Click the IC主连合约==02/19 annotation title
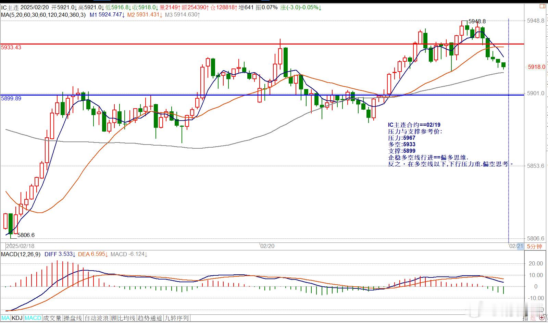Viewport: 548px width, 323px height. click(414, 125)
